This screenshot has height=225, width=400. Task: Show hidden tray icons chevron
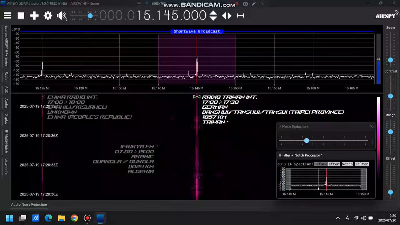pyautogui.click(x=338, y=218)
